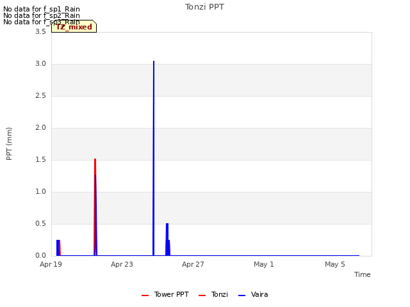Click the 0.5 y-axis tick label
Screen dimensions: 410x307
click(41, 223)
